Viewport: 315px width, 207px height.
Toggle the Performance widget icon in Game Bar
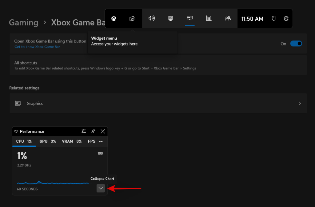pyautogui.click(x=189, y=18)
